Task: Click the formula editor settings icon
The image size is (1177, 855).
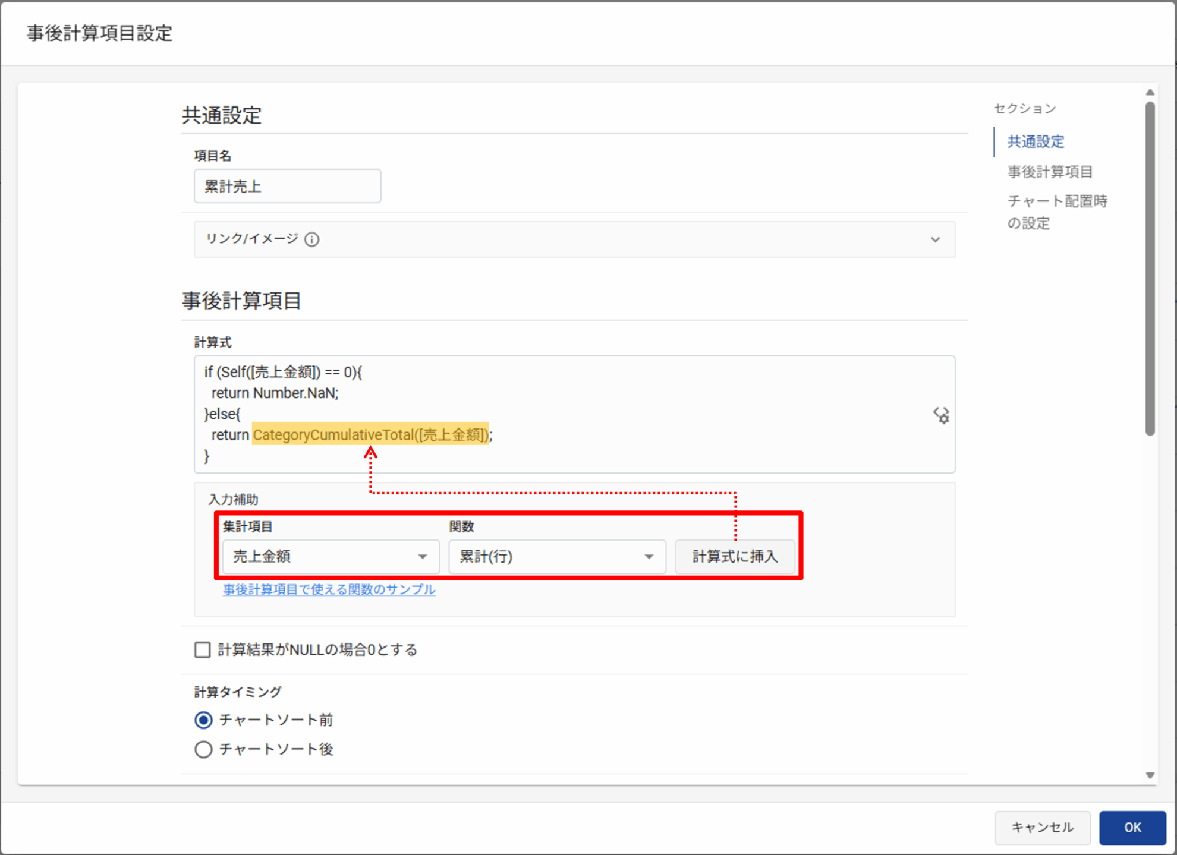Action: coord(941,415)
